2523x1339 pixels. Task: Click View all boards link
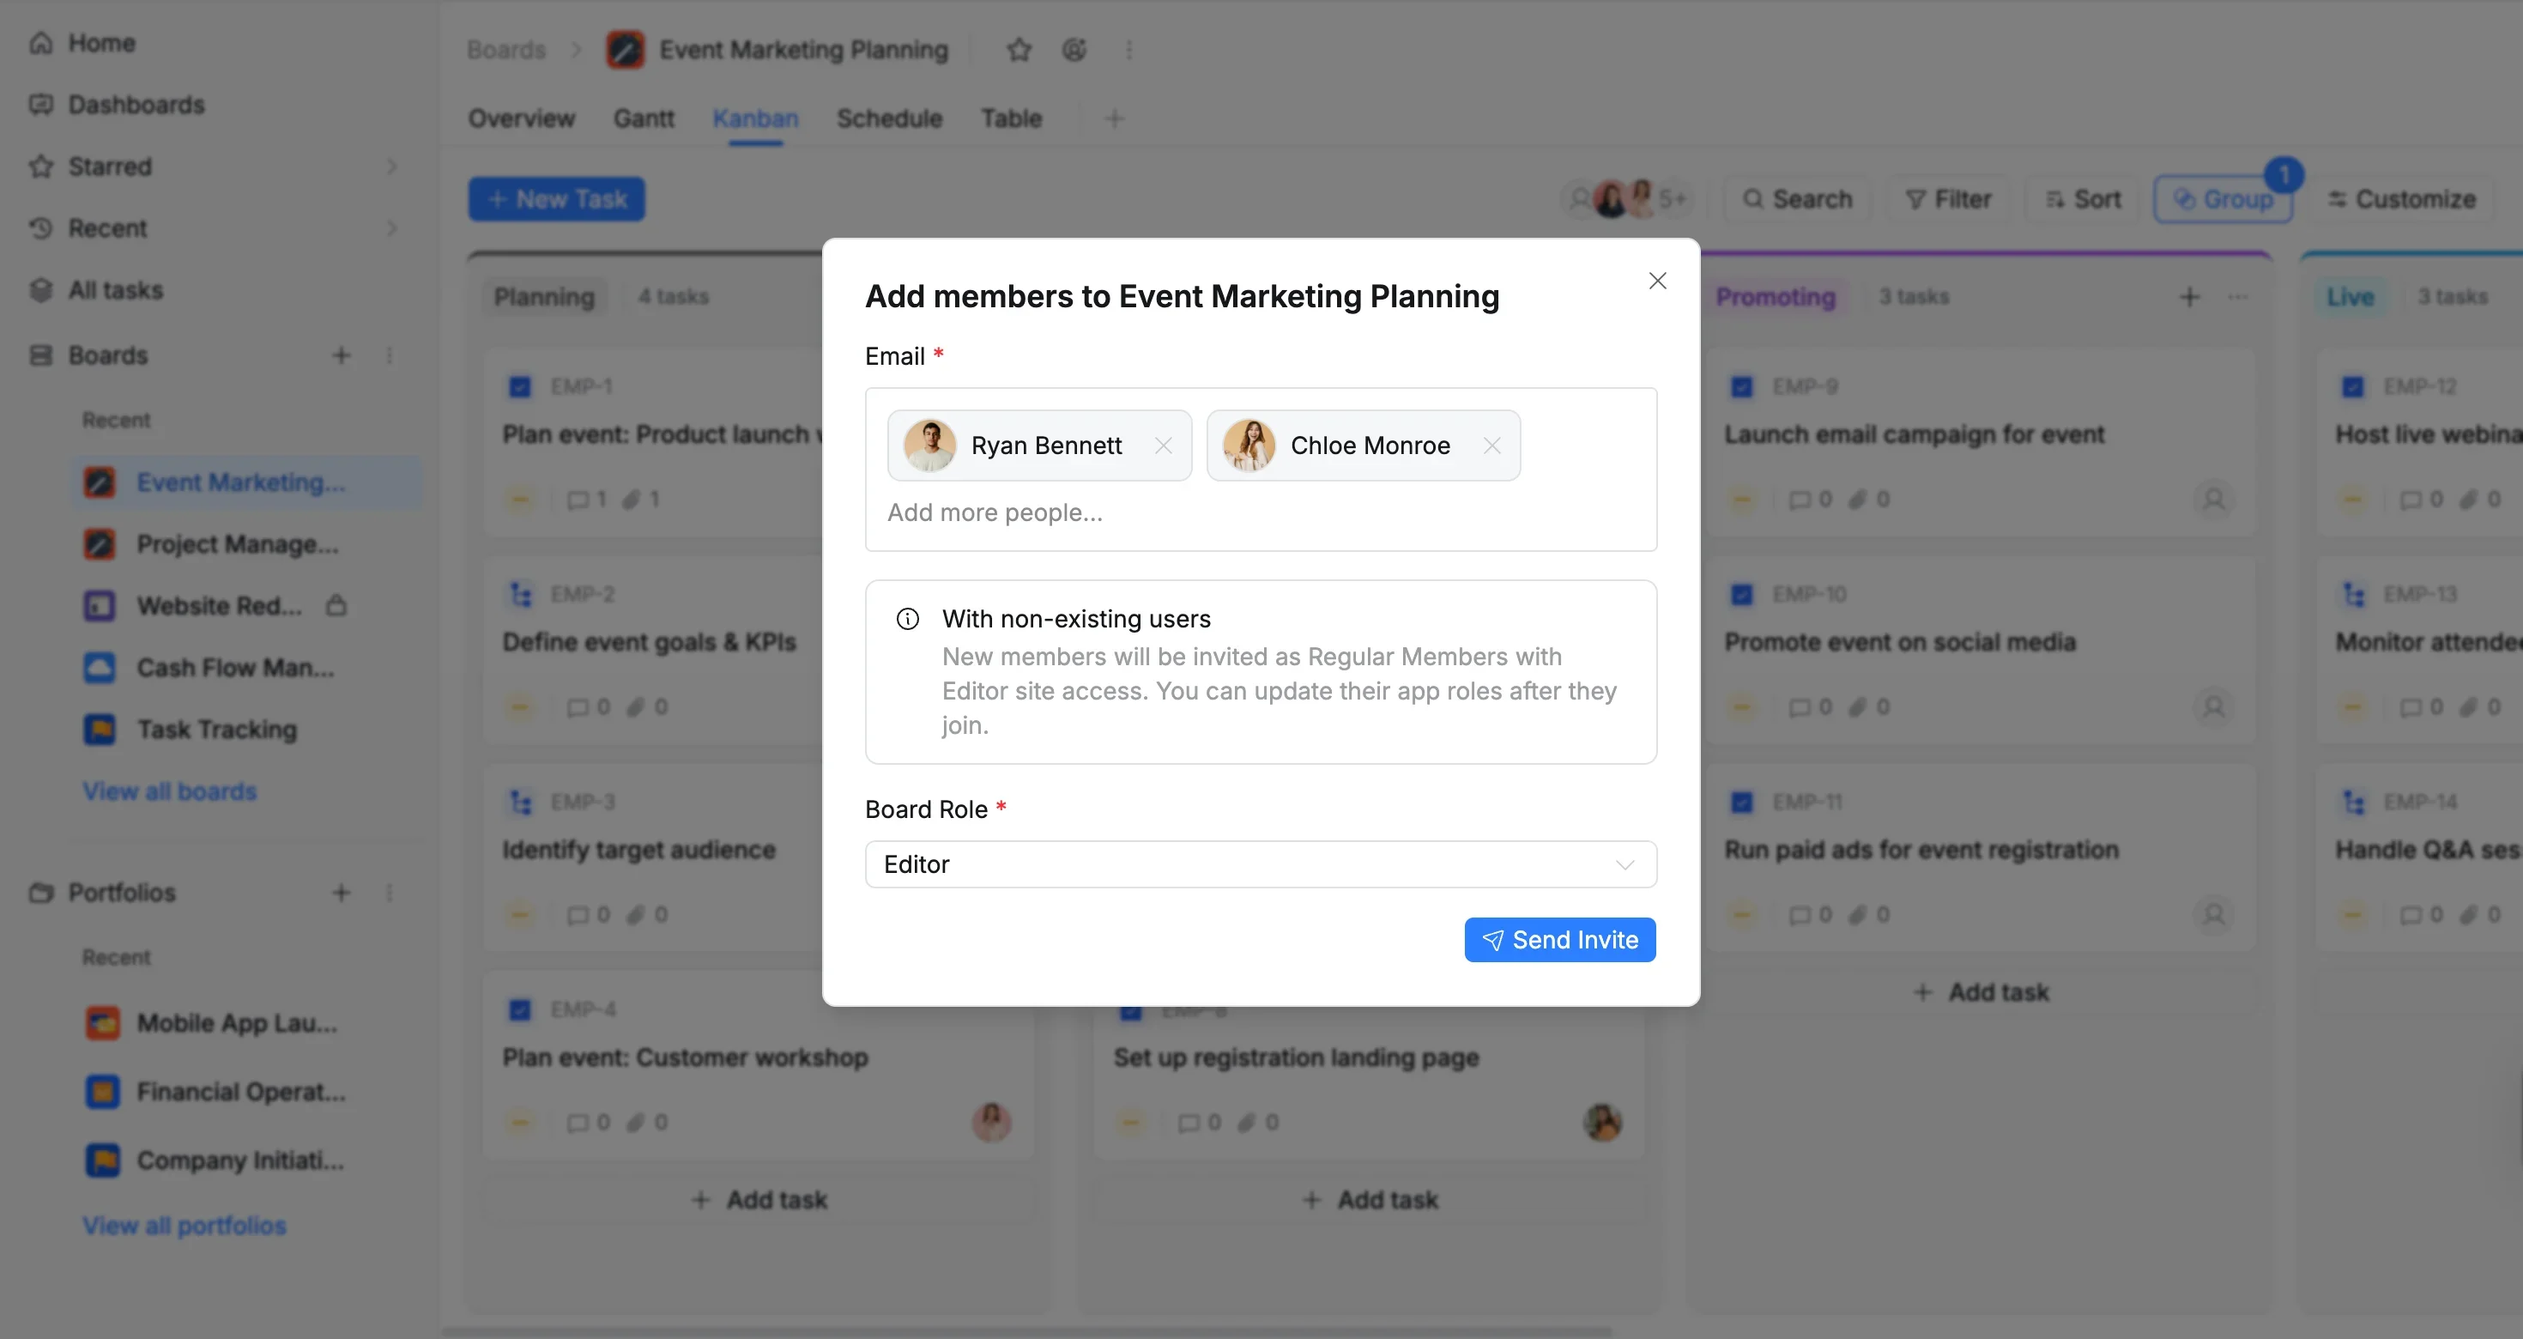[169, 791]
